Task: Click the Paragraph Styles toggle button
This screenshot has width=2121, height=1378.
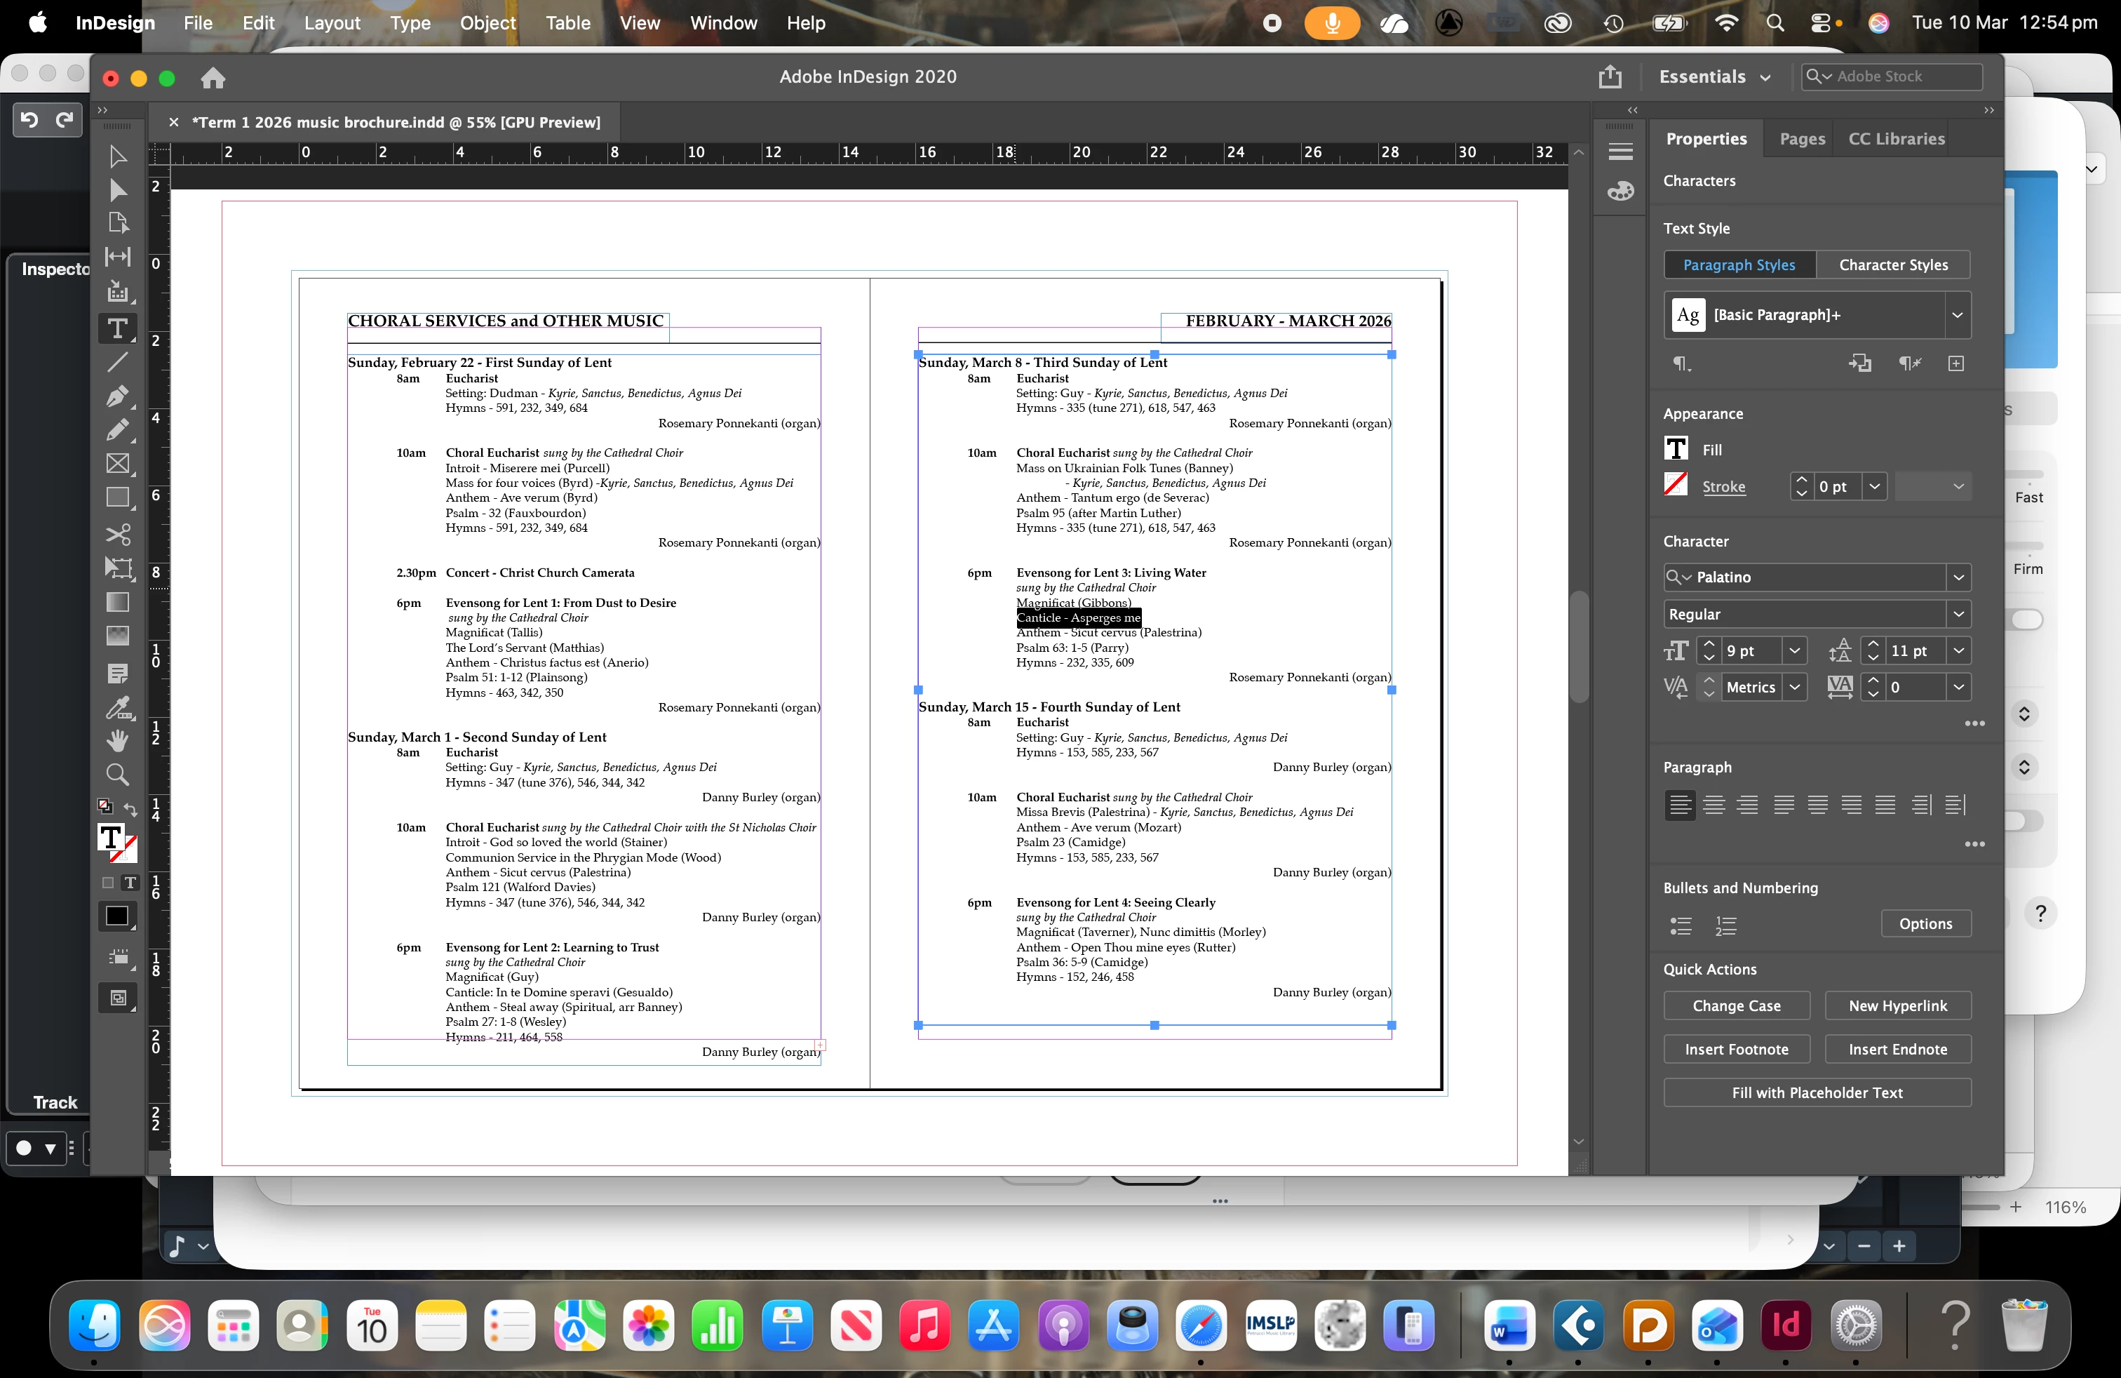Action: [x=1739, y=265]
